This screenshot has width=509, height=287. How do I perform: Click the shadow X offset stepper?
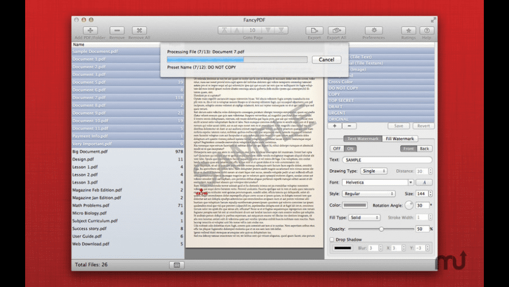[x=404, y=248]
